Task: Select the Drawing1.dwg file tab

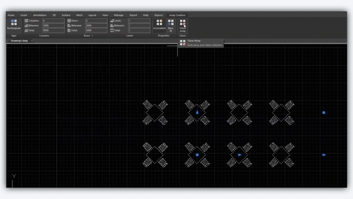Action: pos(20,40)
